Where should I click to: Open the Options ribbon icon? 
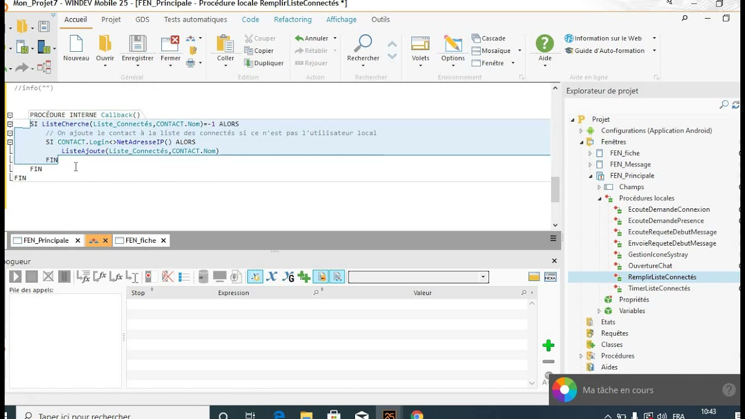coord(453,44)
